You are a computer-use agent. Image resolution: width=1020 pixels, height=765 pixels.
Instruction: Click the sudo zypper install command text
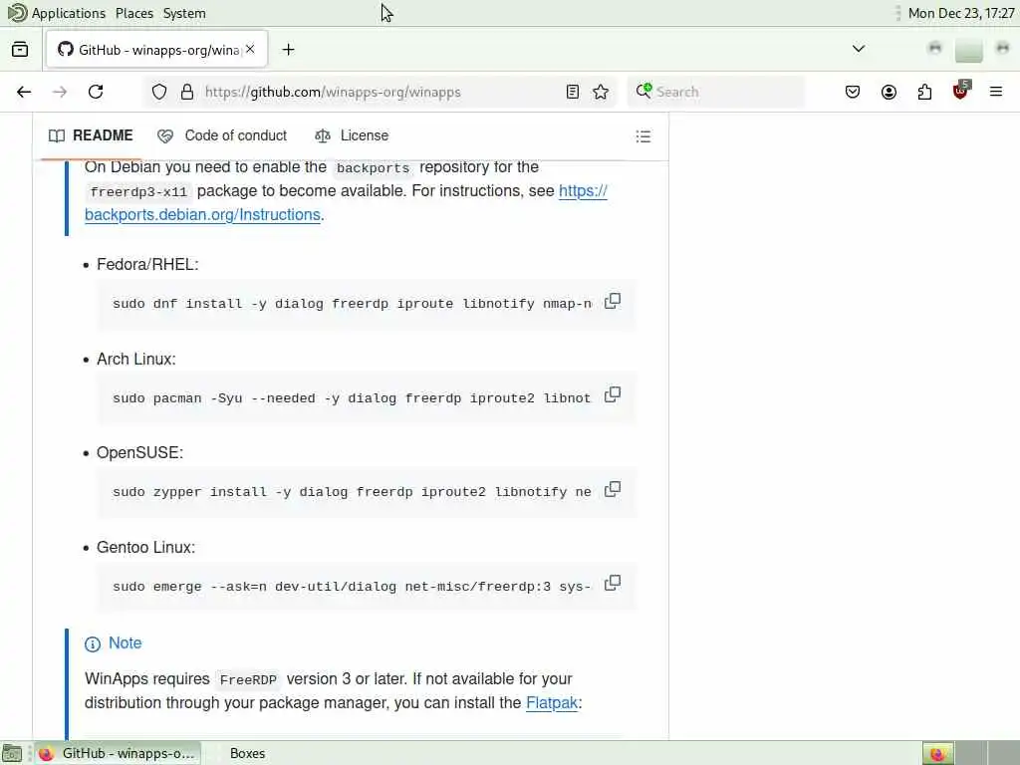[352, 492]
